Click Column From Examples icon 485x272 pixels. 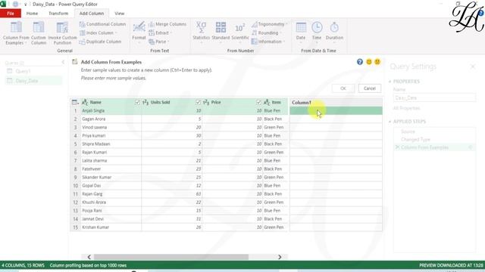tap(16, 27)
